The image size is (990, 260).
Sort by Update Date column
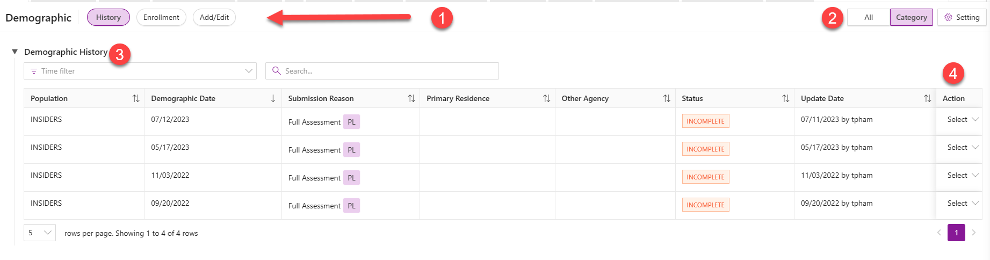coord(927,98)
